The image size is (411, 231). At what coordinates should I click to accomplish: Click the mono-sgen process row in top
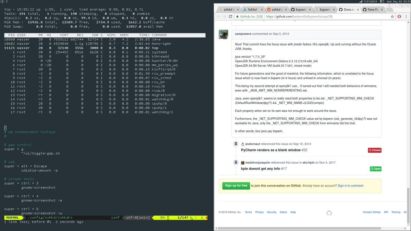(x=105, y=43)
